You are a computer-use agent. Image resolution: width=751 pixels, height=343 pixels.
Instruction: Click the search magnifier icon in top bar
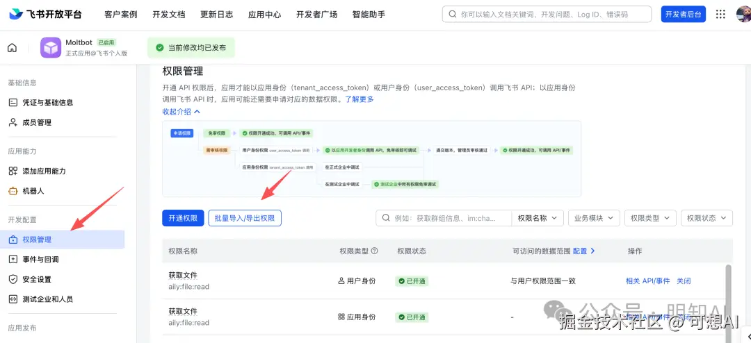click(452, 15)
